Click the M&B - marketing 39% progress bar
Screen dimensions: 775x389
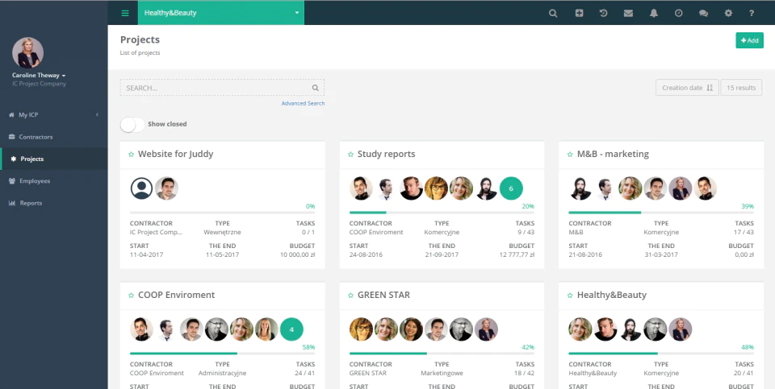click(x=661, y=213)
